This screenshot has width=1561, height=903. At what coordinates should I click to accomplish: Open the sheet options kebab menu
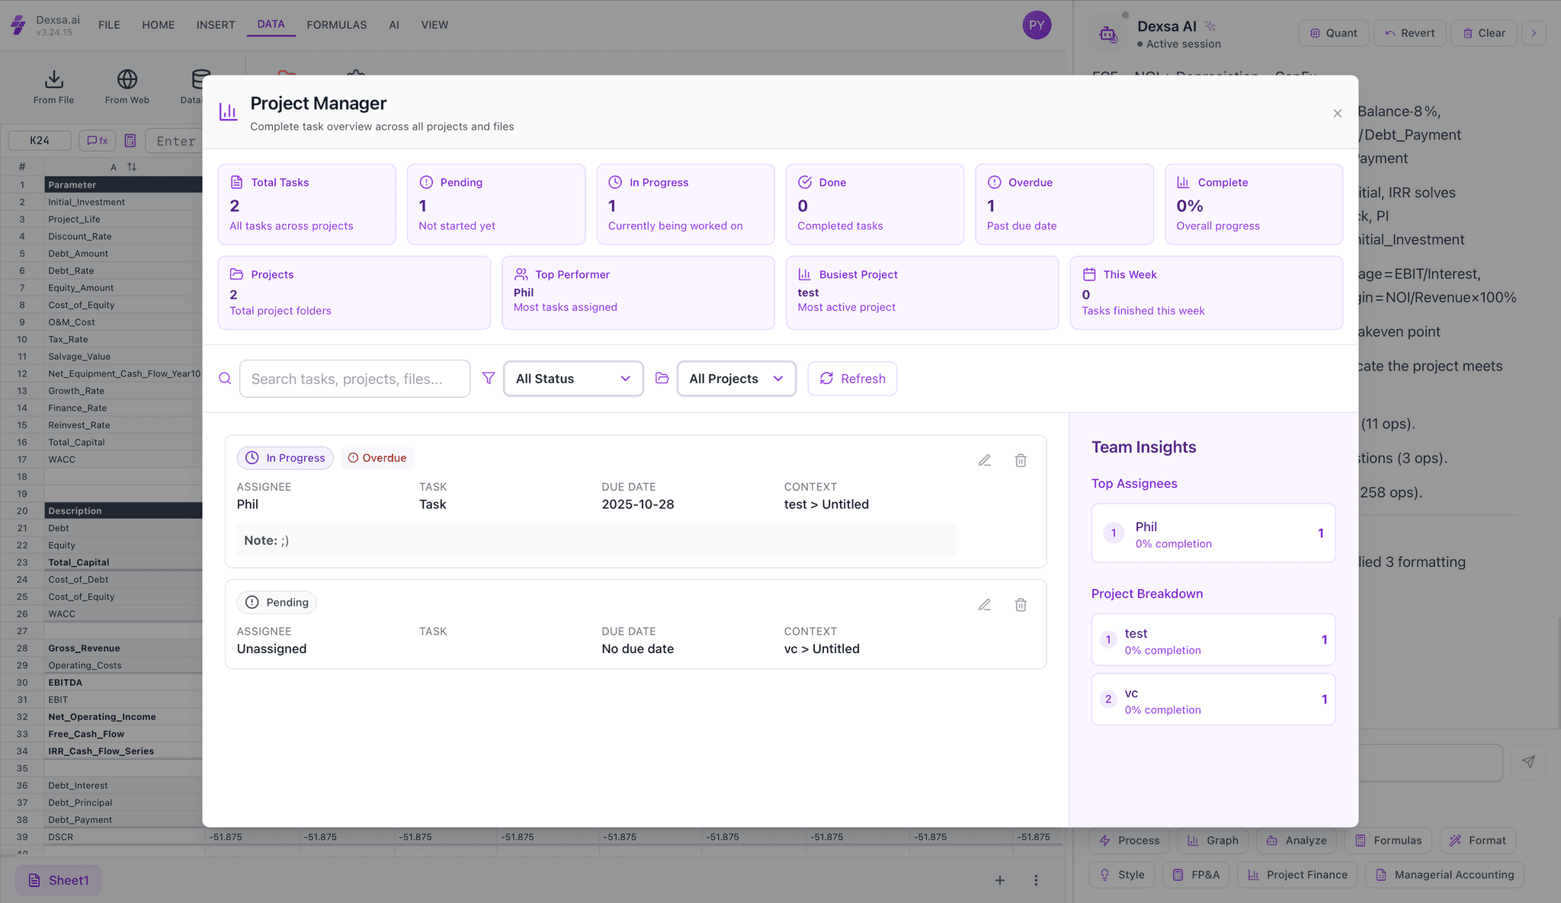point(1036,880)
